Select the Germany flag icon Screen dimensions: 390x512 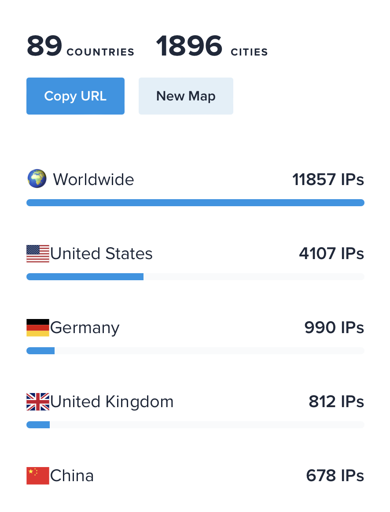click(38, 328)
